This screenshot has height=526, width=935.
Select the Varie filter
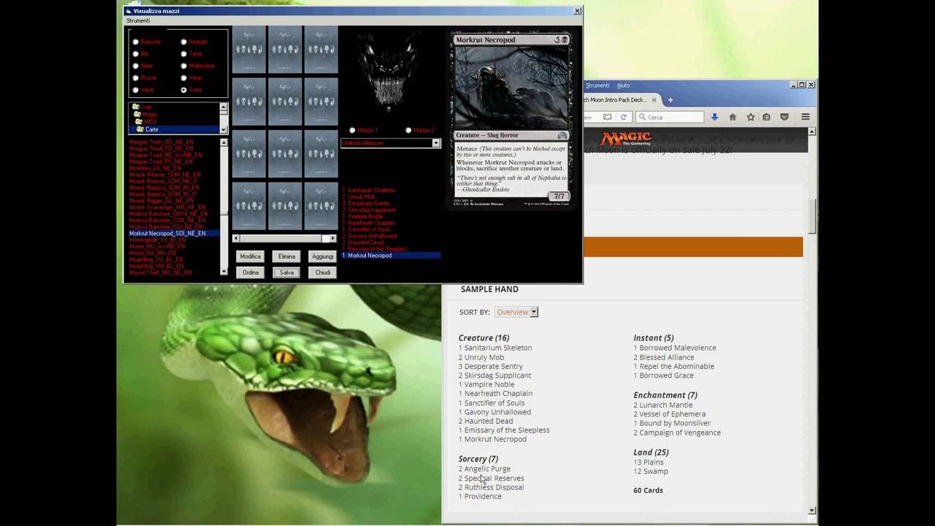(x=183, y=77)
